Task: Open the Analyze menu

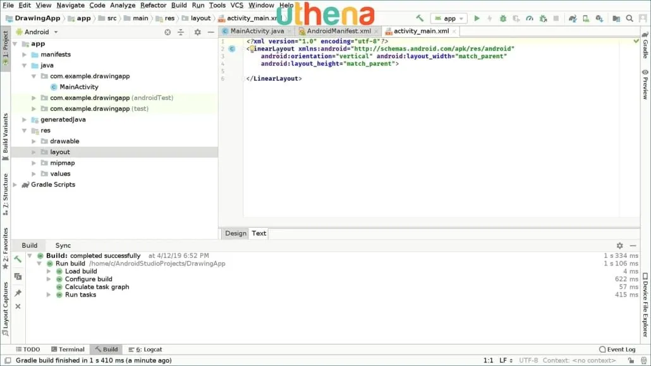Action: click(x=123, y=5)
